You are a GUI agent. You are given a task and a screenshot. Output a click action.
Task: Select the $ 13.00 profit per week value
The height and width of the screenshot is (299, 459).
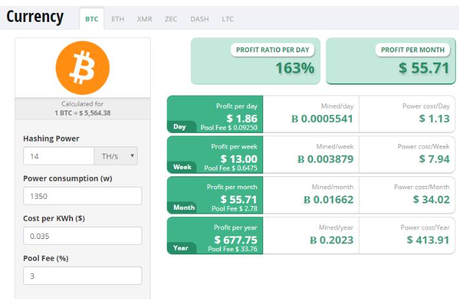click(239, 159)
